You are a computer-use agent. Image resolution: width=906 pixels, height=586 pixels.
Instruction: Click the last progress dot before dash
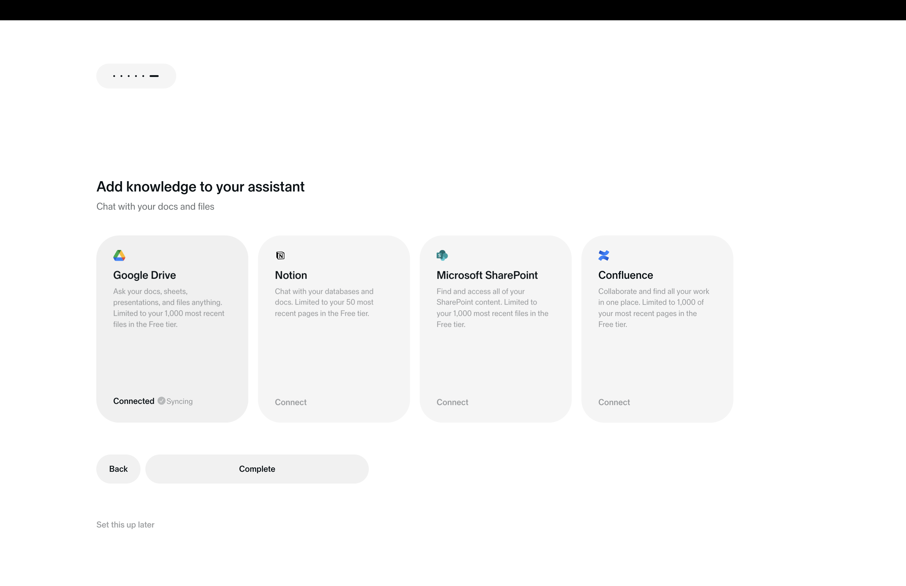click(x=143, y=76)
